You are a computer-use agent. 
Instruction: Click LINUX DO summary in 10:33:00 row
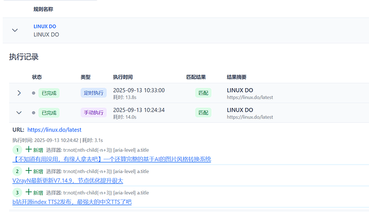coord(240,90)
